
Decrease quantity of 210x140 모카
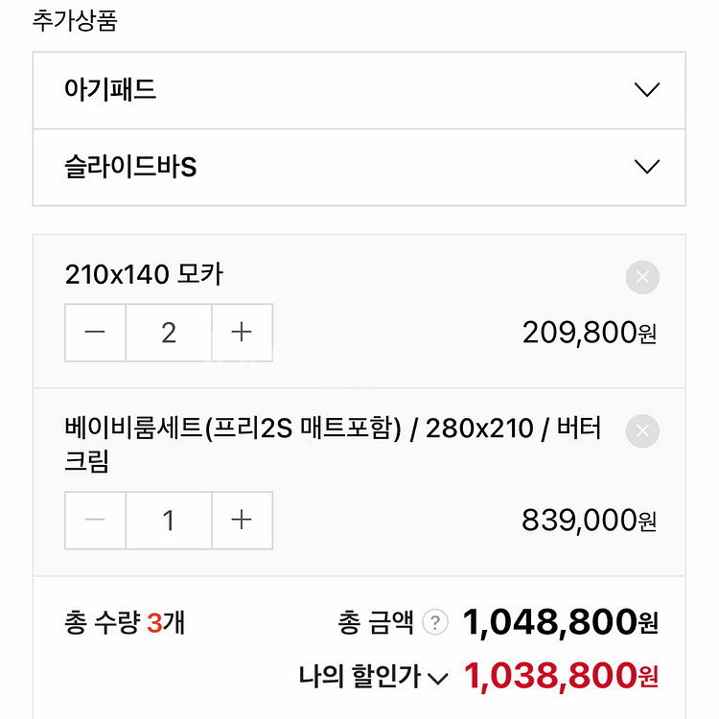(95, 333)
